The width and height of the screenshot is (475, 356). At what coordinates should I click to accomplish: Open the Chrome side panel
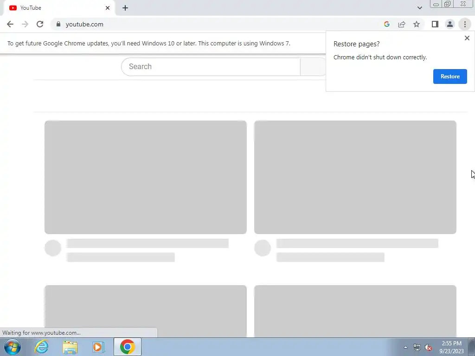[435, 24]
